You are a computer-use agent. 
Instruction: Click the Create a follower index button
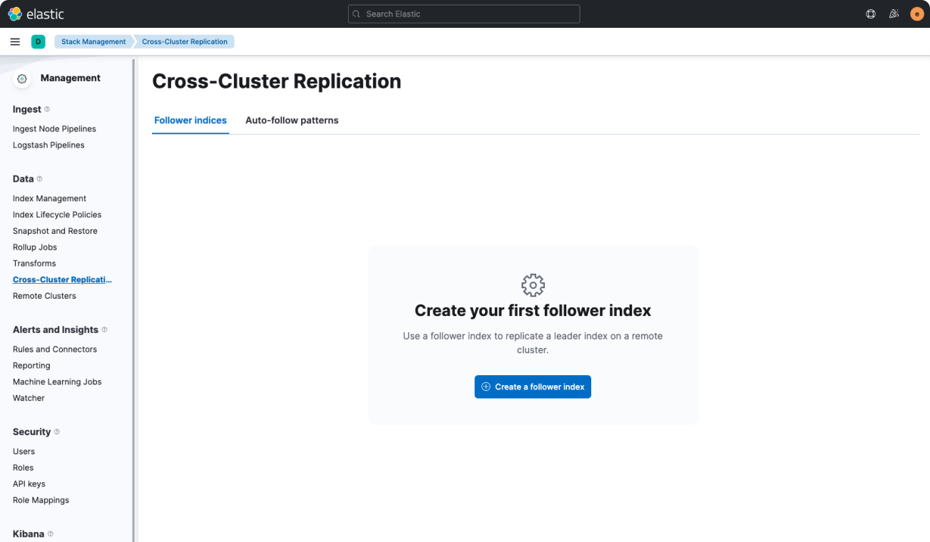coord(532,387)
